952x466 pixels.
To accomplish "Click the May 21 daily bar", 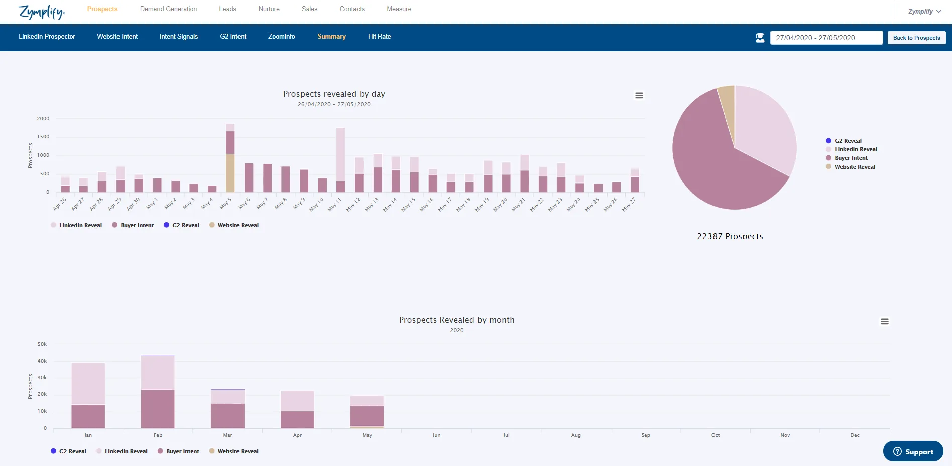I will (x=525, y=173).
